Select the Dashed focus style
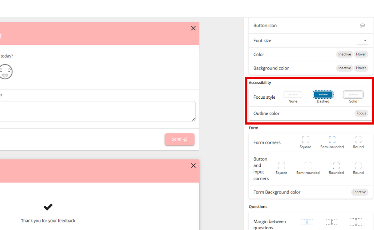The width and height of the screenshot is (374, 230). tap(323, 95)
